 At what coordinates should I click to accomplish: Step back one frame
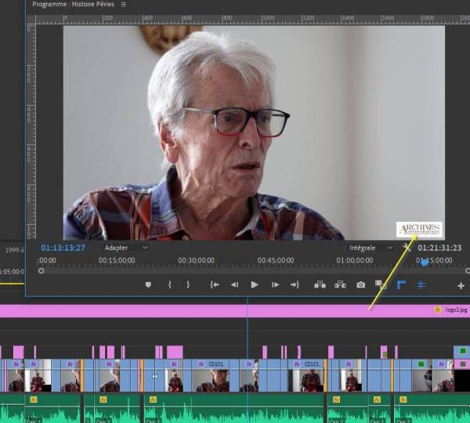pyautogui.click(x=234, y=285)
